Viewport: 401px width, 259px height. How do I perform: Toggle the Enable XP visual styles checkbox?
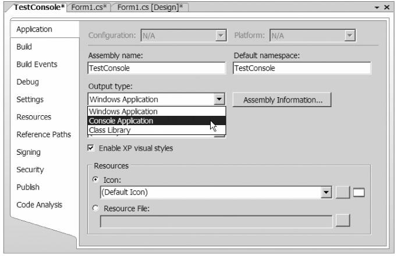(x=91, y=148)
